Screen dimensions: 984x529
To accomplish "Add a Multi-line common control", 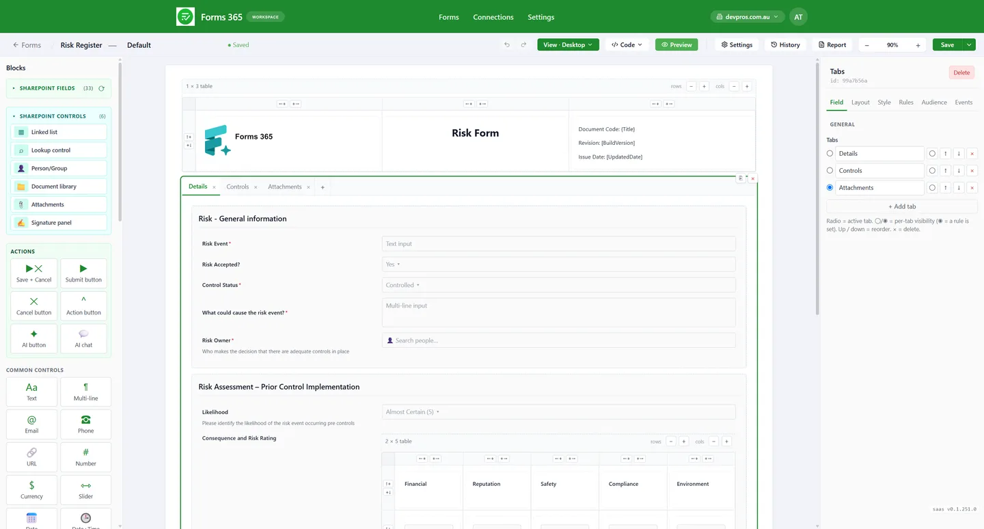I will [x=85, y=392].
